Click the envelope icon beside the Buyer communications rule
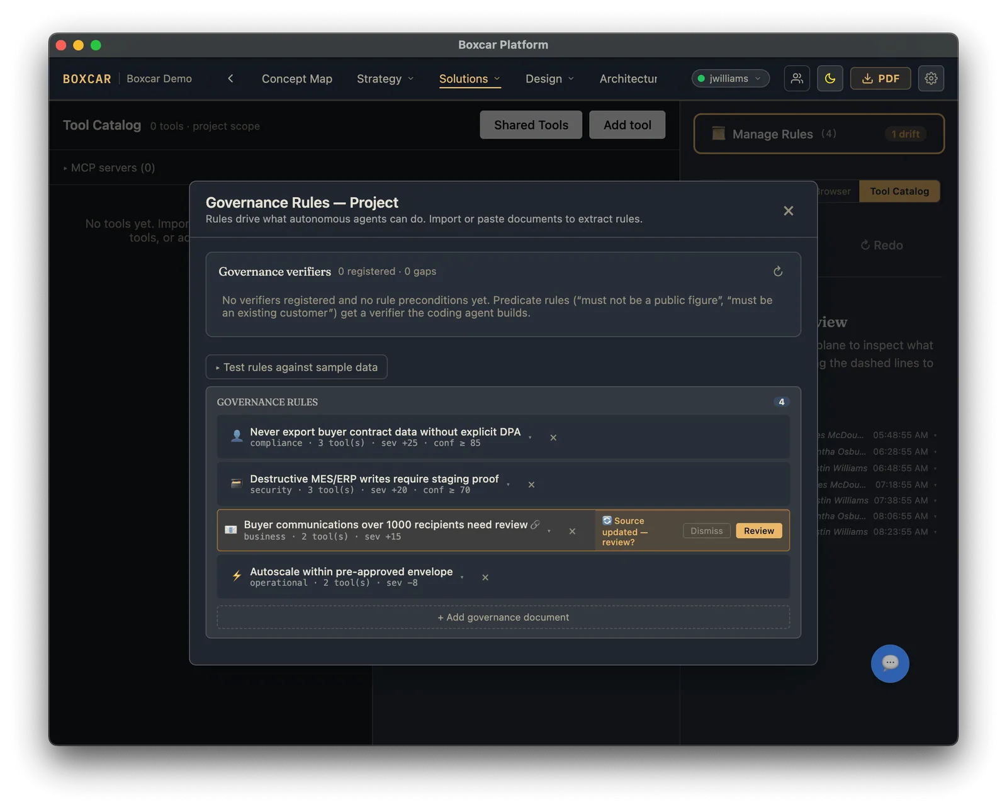This screenshot has width=1007, height=810. click(231, 530)
